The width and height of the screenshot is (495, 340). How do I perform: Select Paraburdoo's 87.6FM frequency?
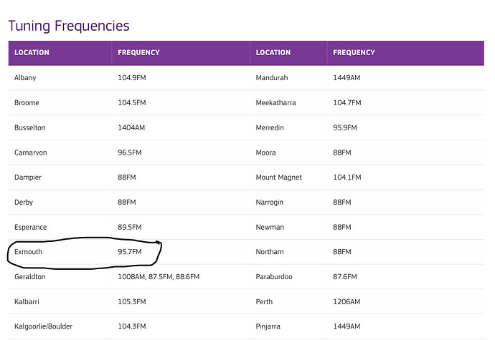coord(346,276)
